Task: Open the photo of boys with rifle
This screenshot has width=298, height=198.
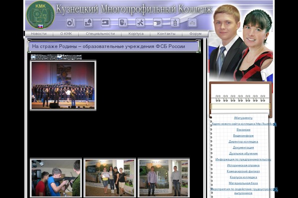Action: pos(56,178)
